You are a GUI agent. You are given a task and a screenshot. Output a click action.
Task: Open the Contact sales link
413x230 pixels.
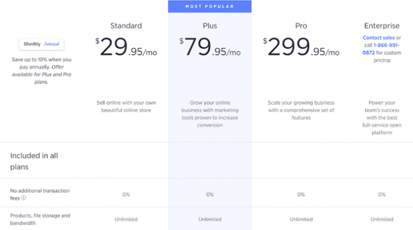pos(378,38)
